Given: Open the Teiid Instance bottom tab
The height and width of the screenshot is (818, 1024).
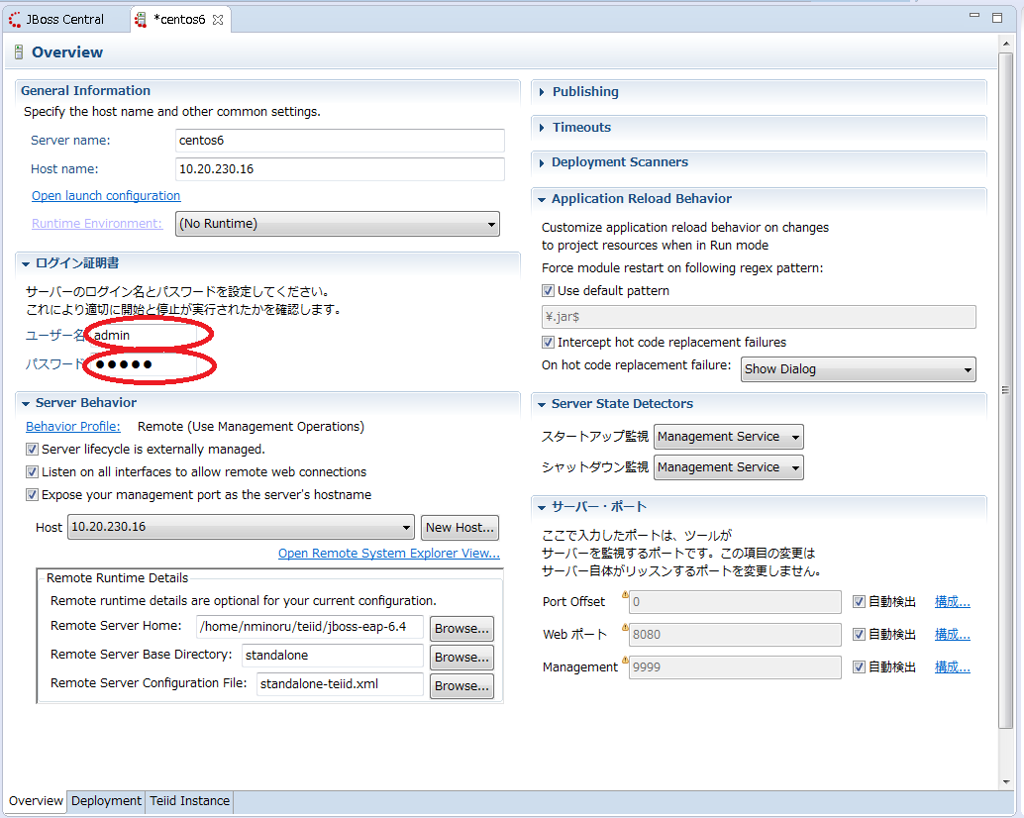Looking at the screenshot, I should tap(189, 801).
